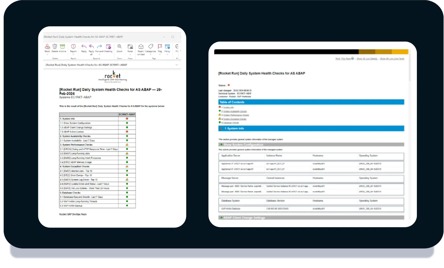Open dropdown arrow under Forward
444x268 pixels.
point(99,55)
